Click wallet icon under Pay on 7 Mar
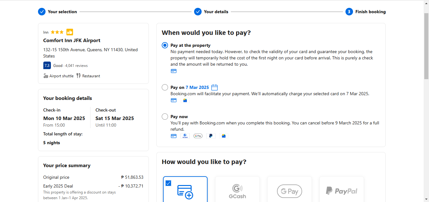 pos(185,100)
